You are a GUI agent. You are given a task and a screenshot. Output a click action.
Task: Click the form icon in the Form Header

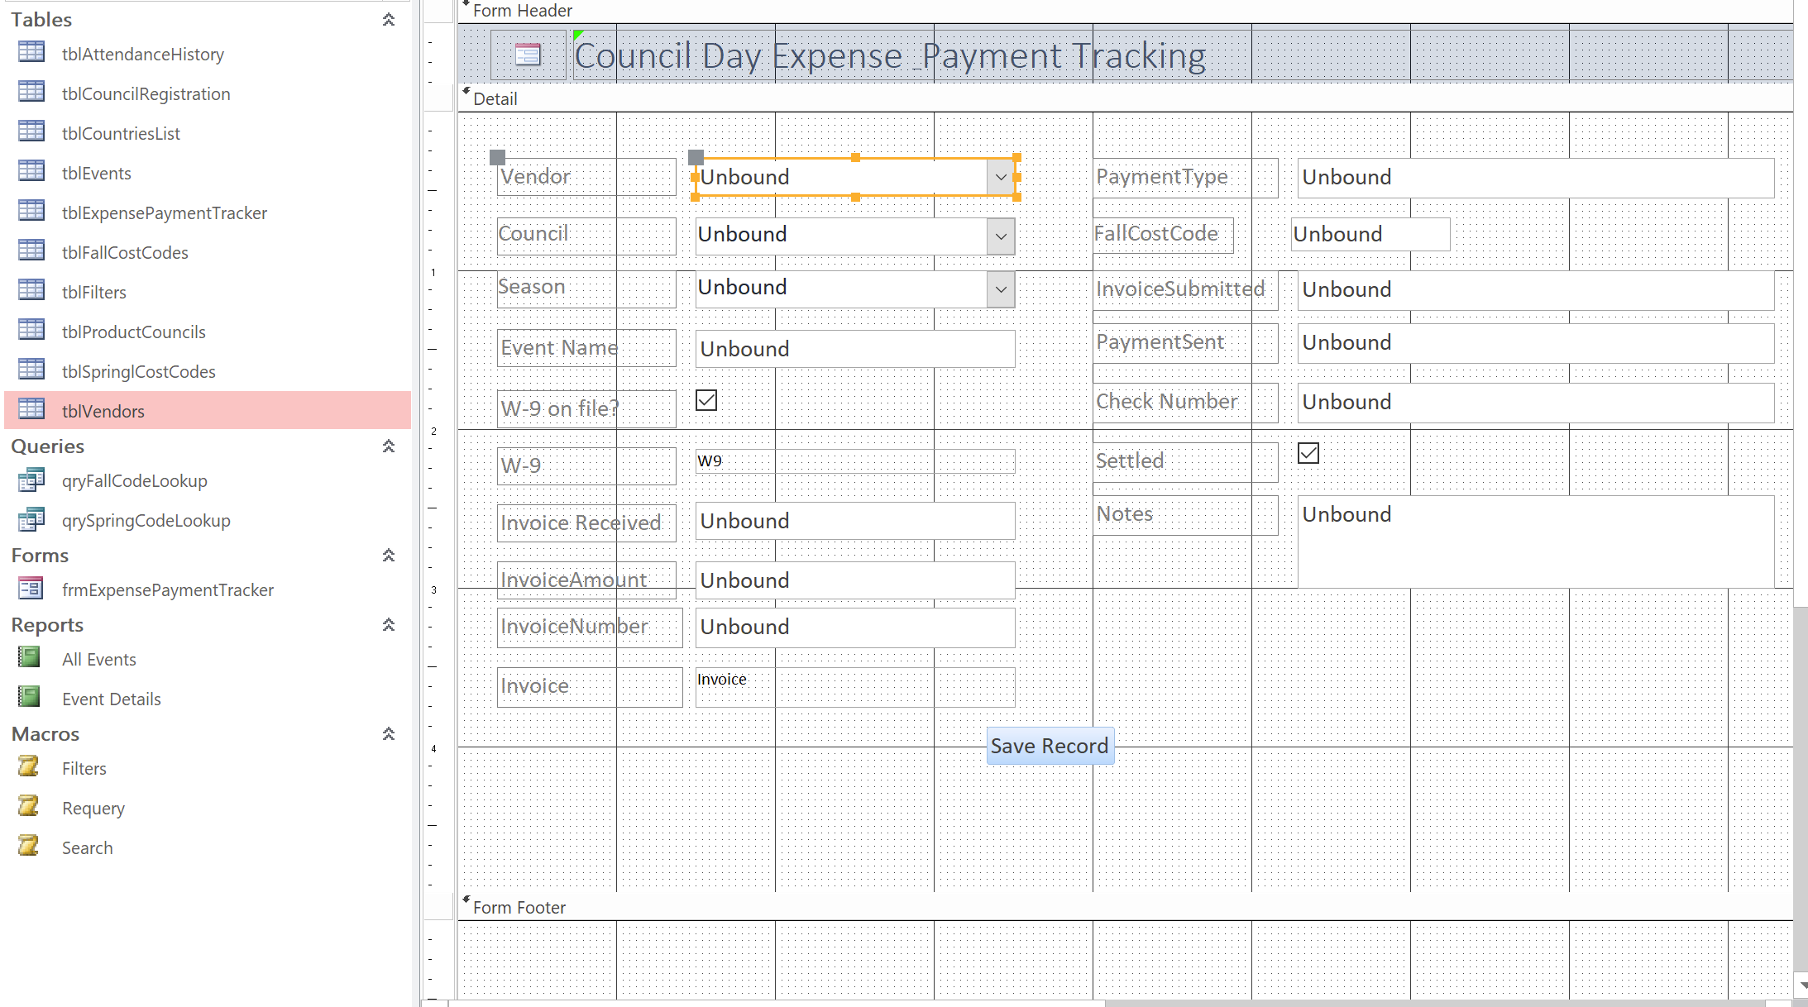tap(527, 53)
